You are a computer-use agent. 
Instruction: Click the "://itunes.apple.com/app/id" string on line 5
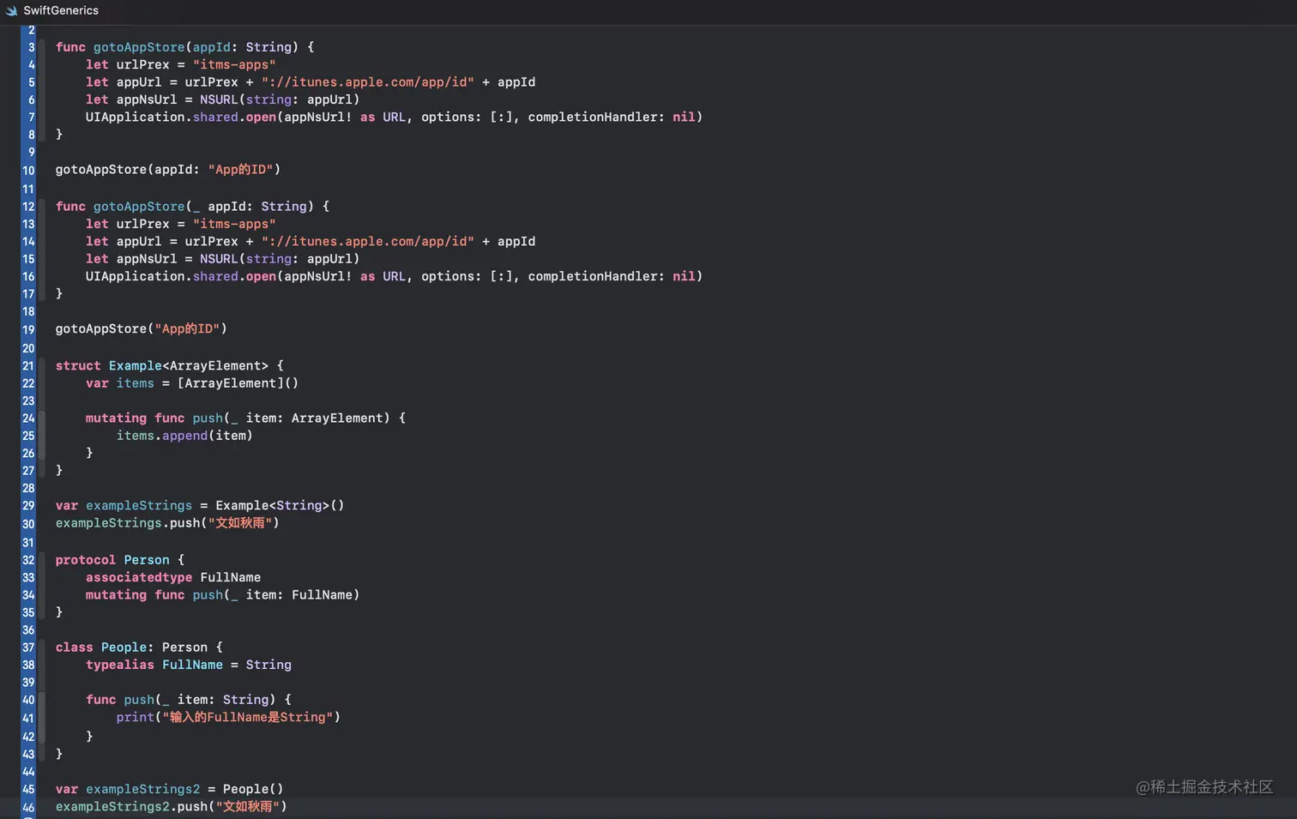pos(368,82)
